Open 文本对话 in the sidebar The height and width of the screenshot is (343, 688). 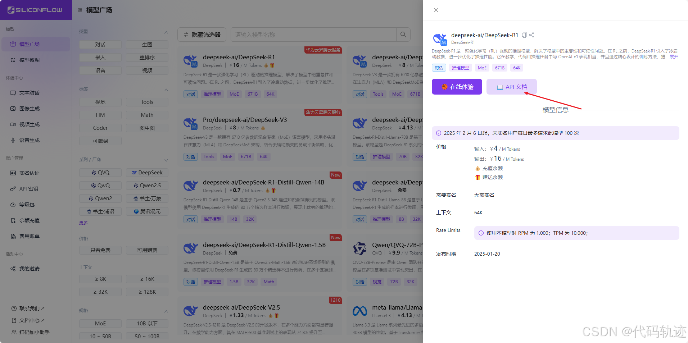pyautogui.click(x=36, y=93)
